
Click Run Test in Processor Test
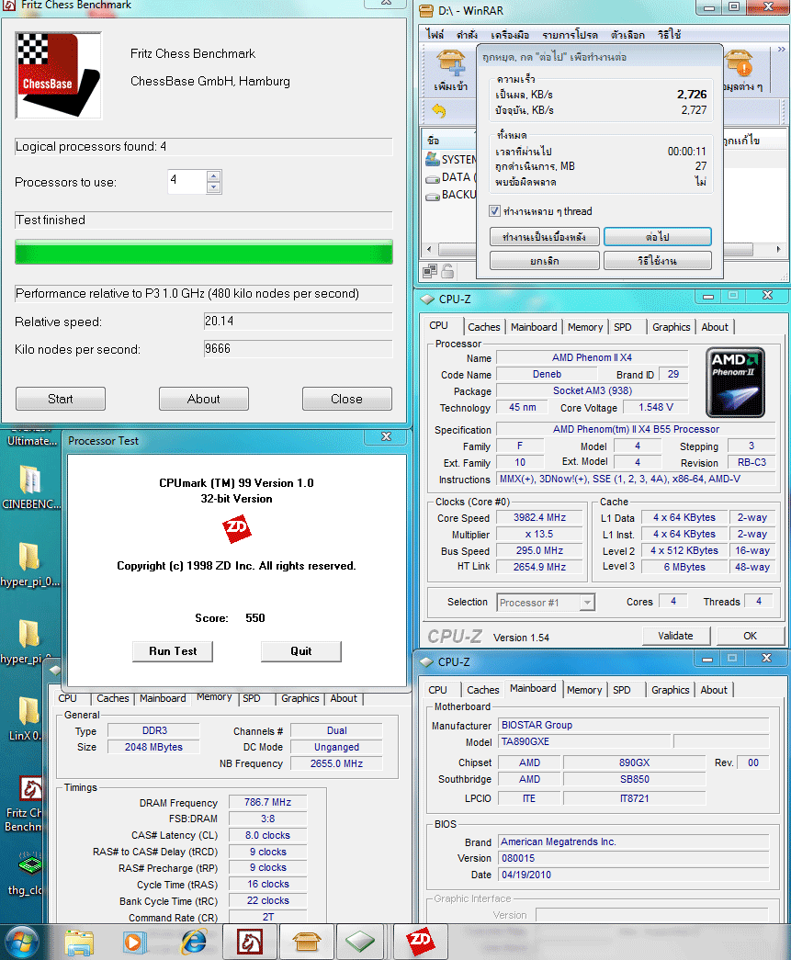173,651
